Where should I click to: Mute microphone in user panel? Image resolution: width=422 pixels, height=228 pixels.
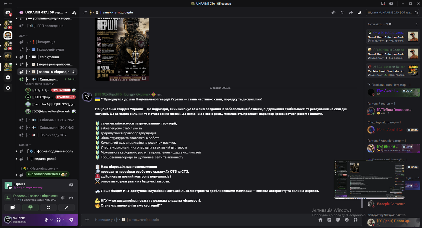click(46, 220)
